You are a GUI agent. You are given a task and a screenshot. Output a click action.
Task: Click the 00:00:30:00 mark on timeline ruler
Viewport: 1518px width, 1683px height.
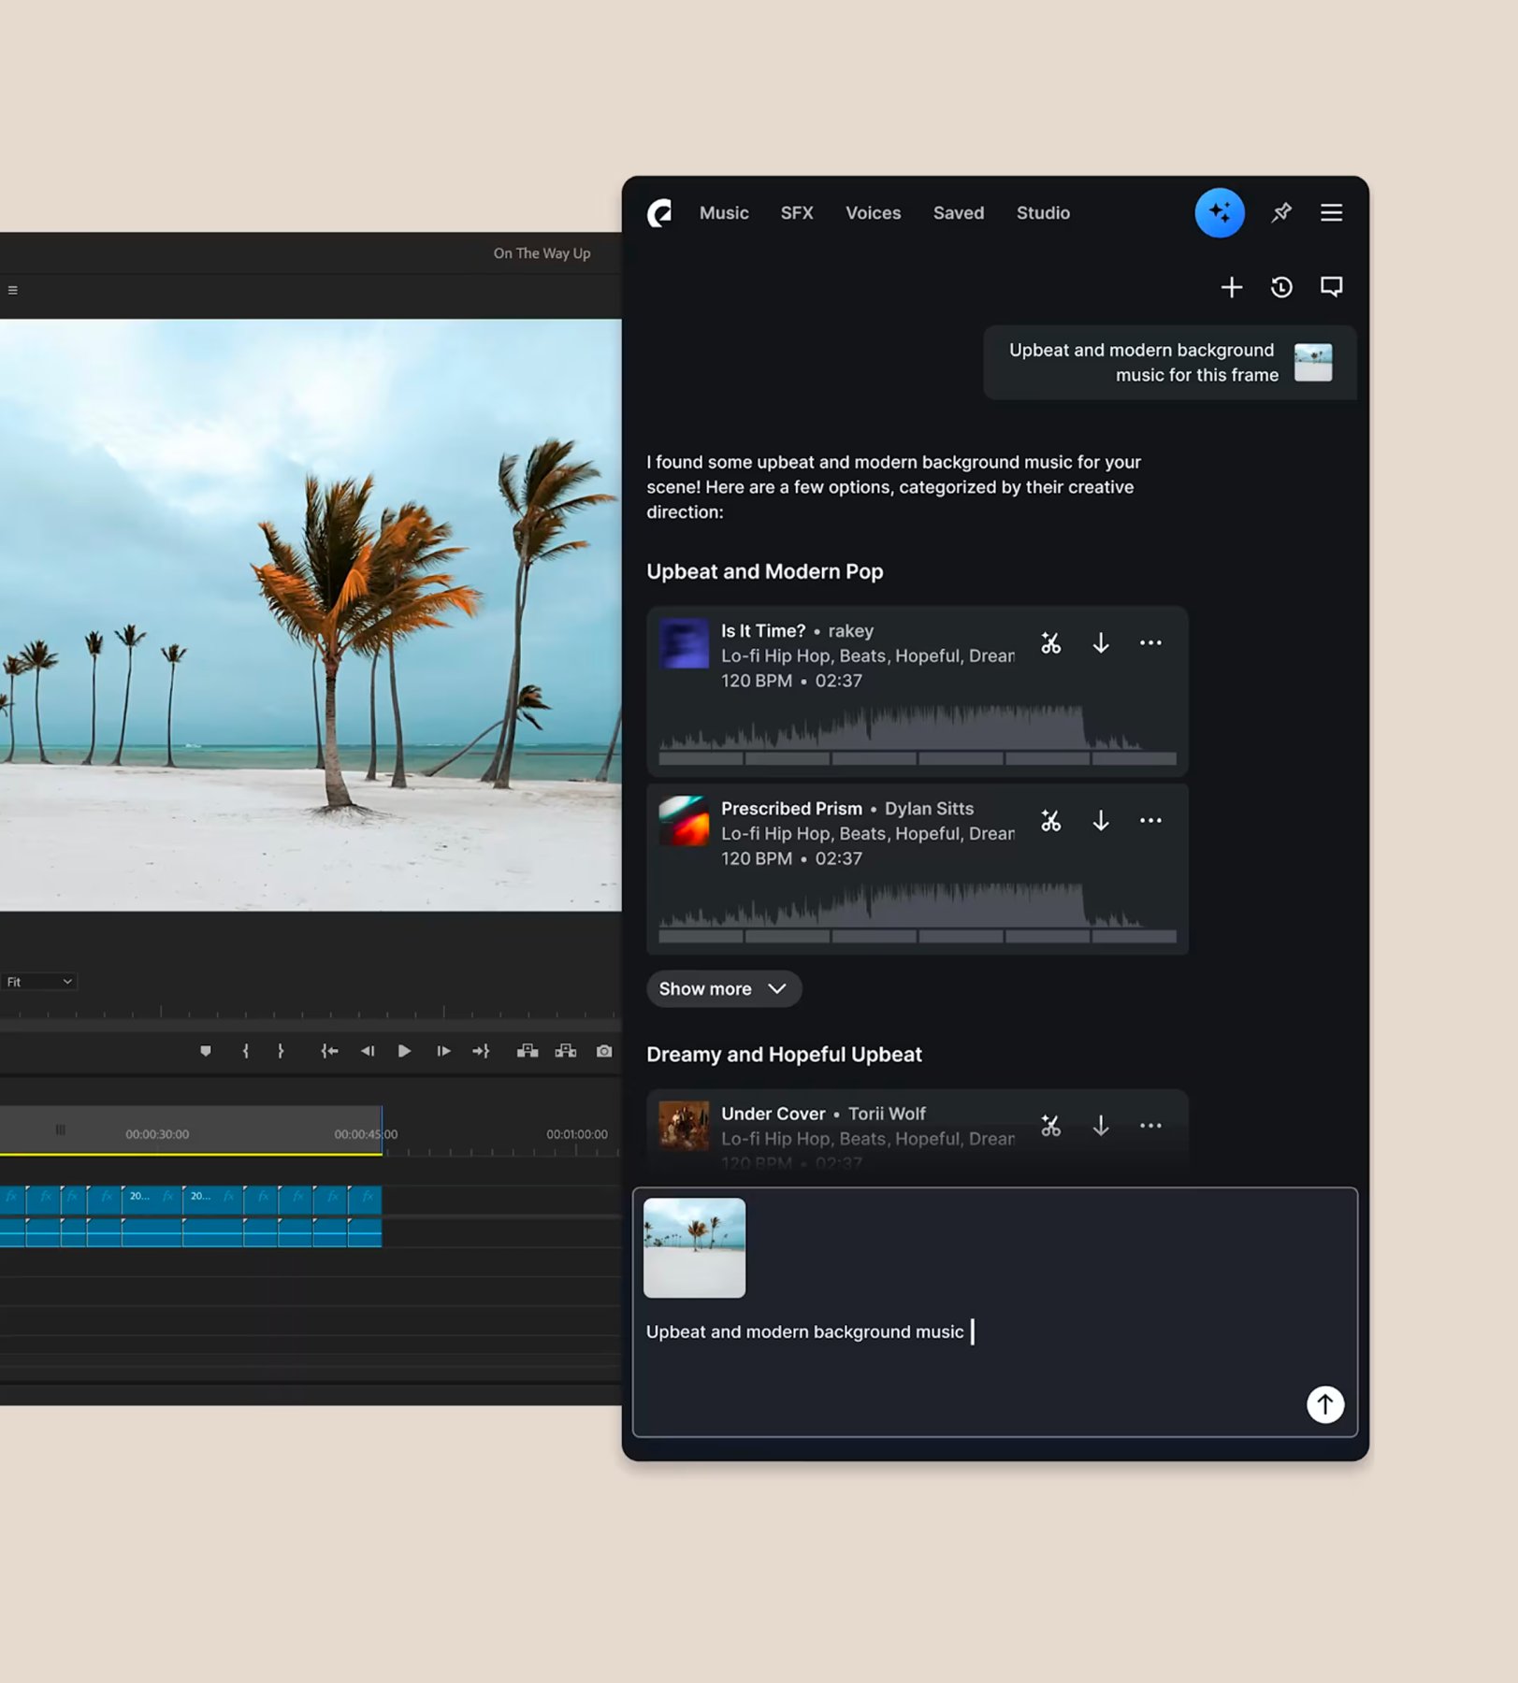point(157,1134)
